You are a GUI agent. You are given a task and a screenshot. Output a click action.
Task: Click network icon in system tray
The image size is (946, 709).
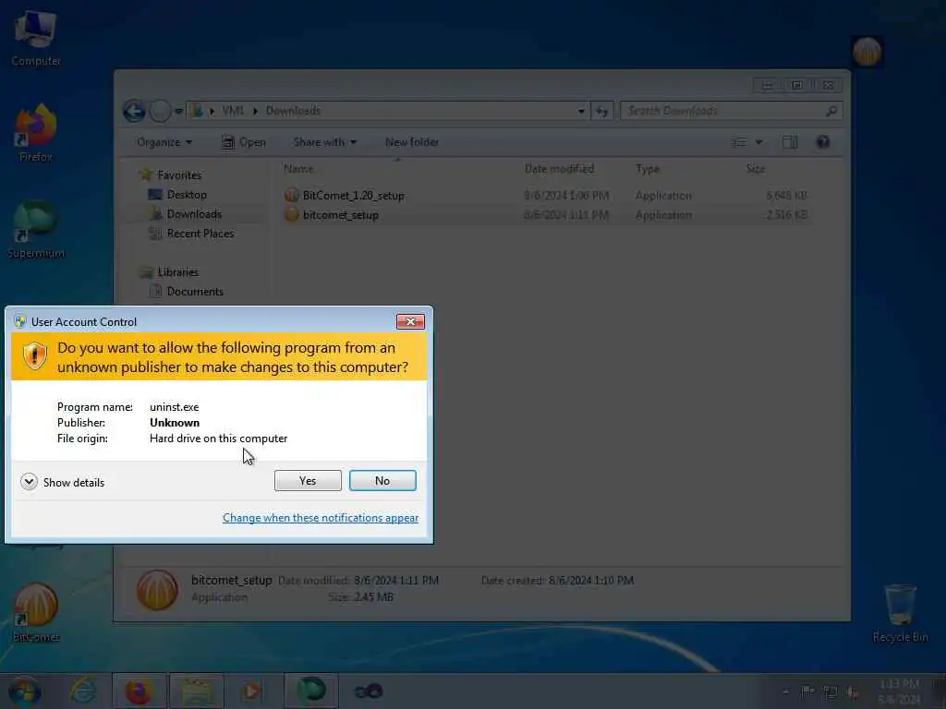pyautogui.click(x=831, y=692)
